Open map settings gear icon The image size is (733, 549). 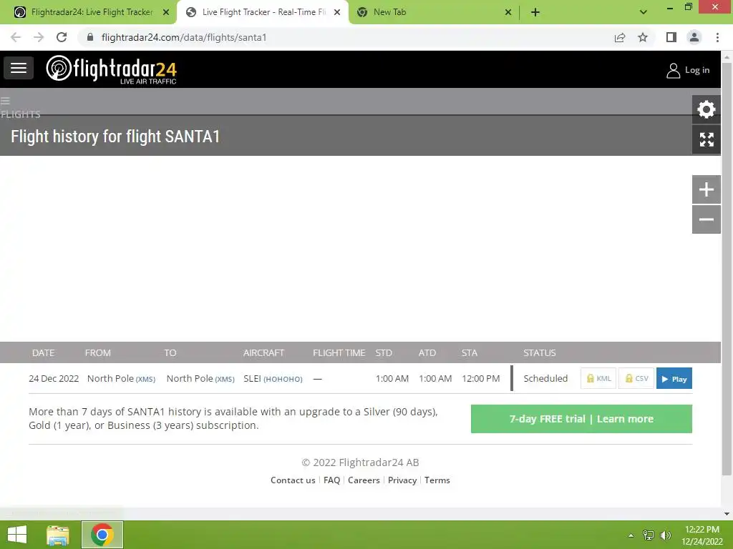(706, 109)
